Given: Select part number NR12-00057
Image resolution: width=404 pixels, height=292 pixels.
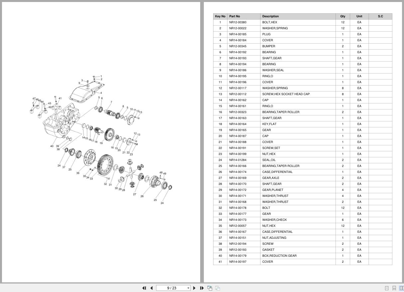Looking at the screenshot, I should coord(238,226).
